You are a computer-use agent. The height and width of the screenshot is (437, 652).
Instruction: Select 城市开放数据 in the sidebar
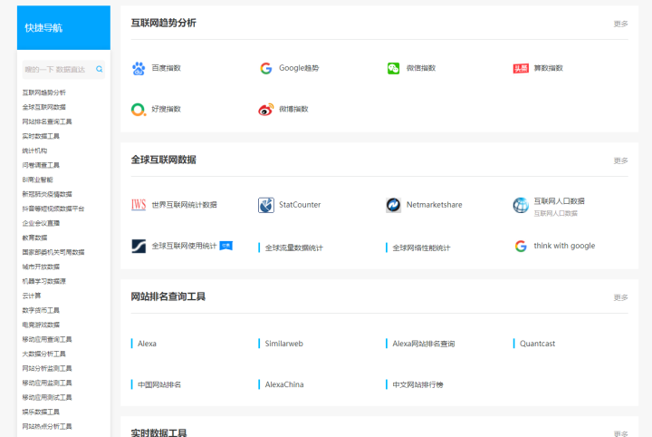41,267
